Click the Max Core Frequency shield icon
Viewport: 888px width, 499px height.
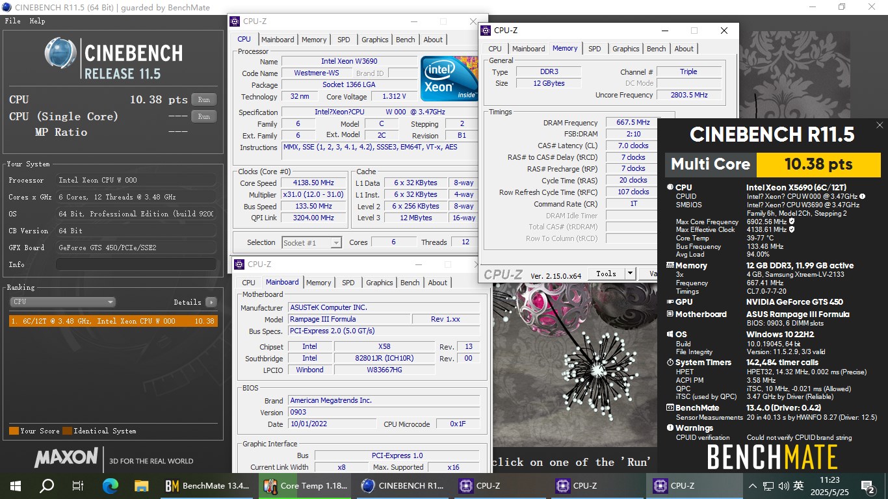coord(791,222)
